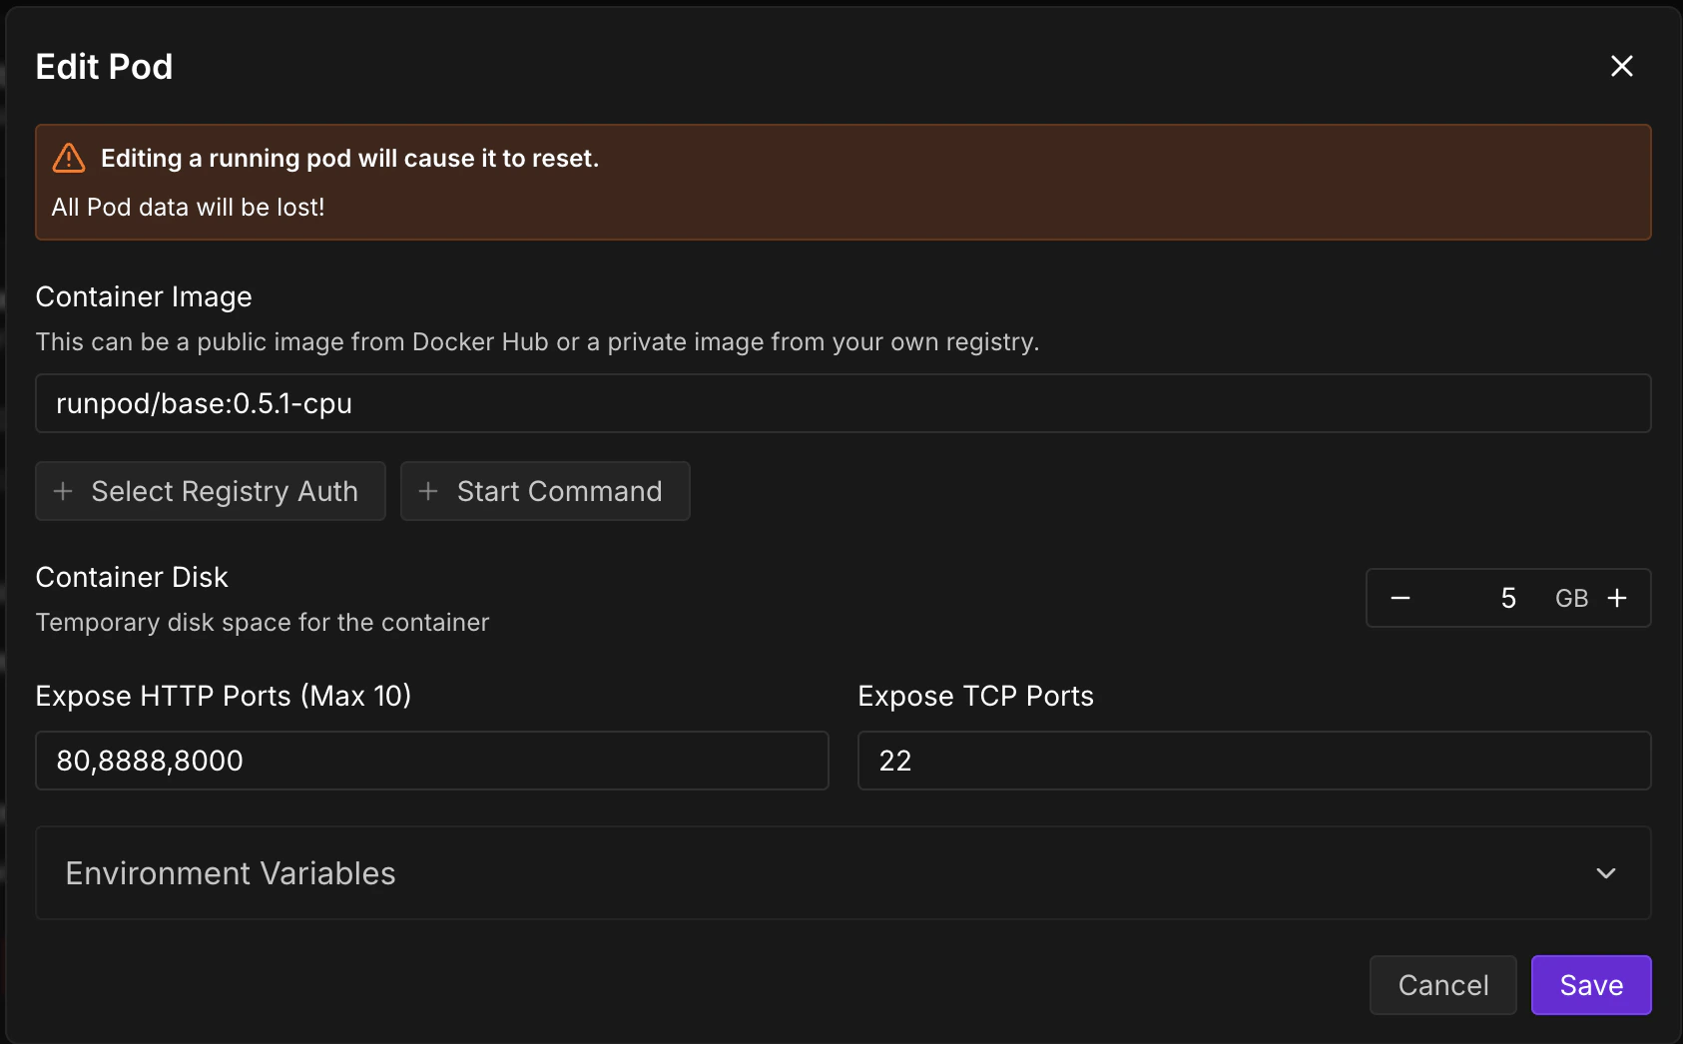Viewport: 1683px width, 1044px height.
Task: Click the Edit Pod heading
Action: point(104,66)
